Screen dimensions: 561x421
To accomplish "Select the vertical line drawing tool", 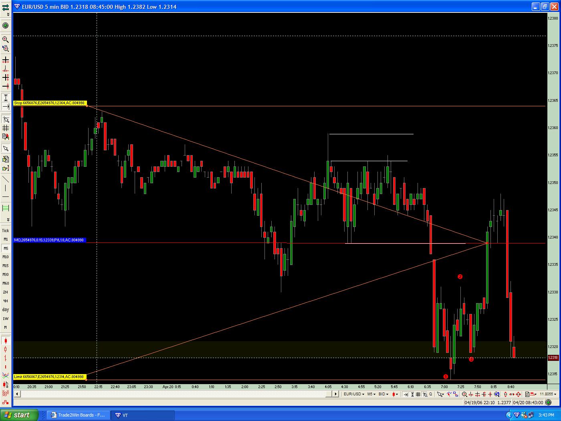I will (x=6, y=188).
